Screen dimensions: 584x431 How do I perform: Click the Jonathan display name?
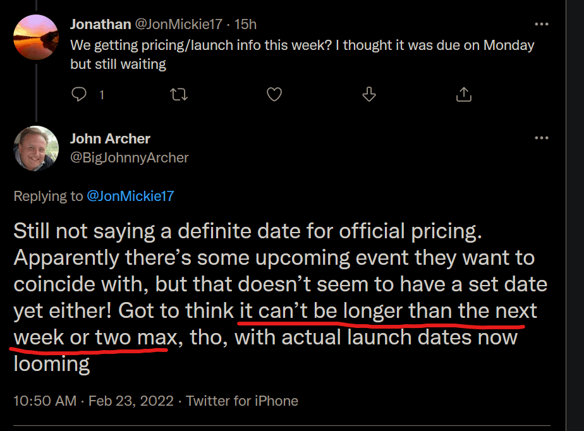click(100, 24)
